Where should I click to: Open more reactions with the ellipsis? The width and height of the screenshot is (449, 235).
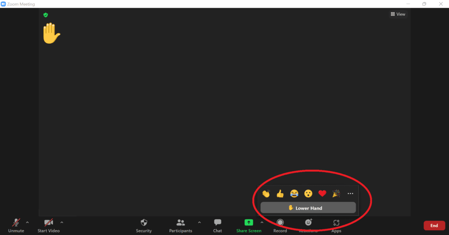350,194
